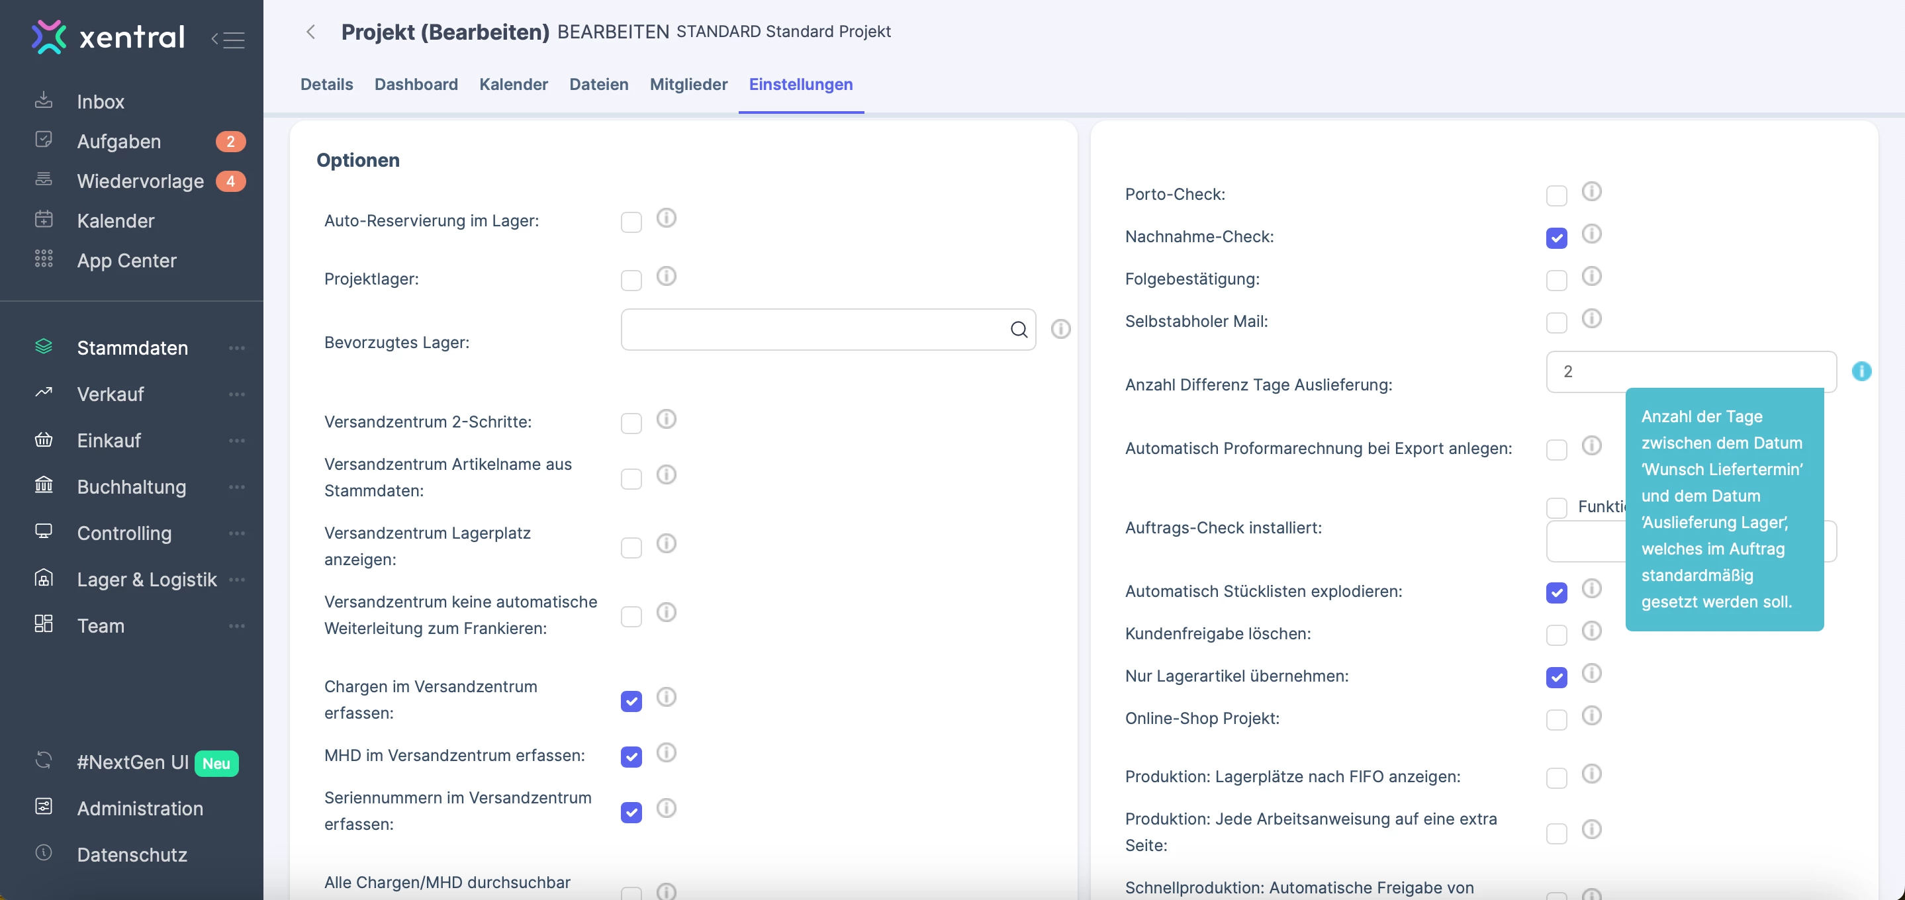Enable Kundenfreigabe löschen checkbox
The width and height of the screenshot is (1905, 900).
point(1556,635)
